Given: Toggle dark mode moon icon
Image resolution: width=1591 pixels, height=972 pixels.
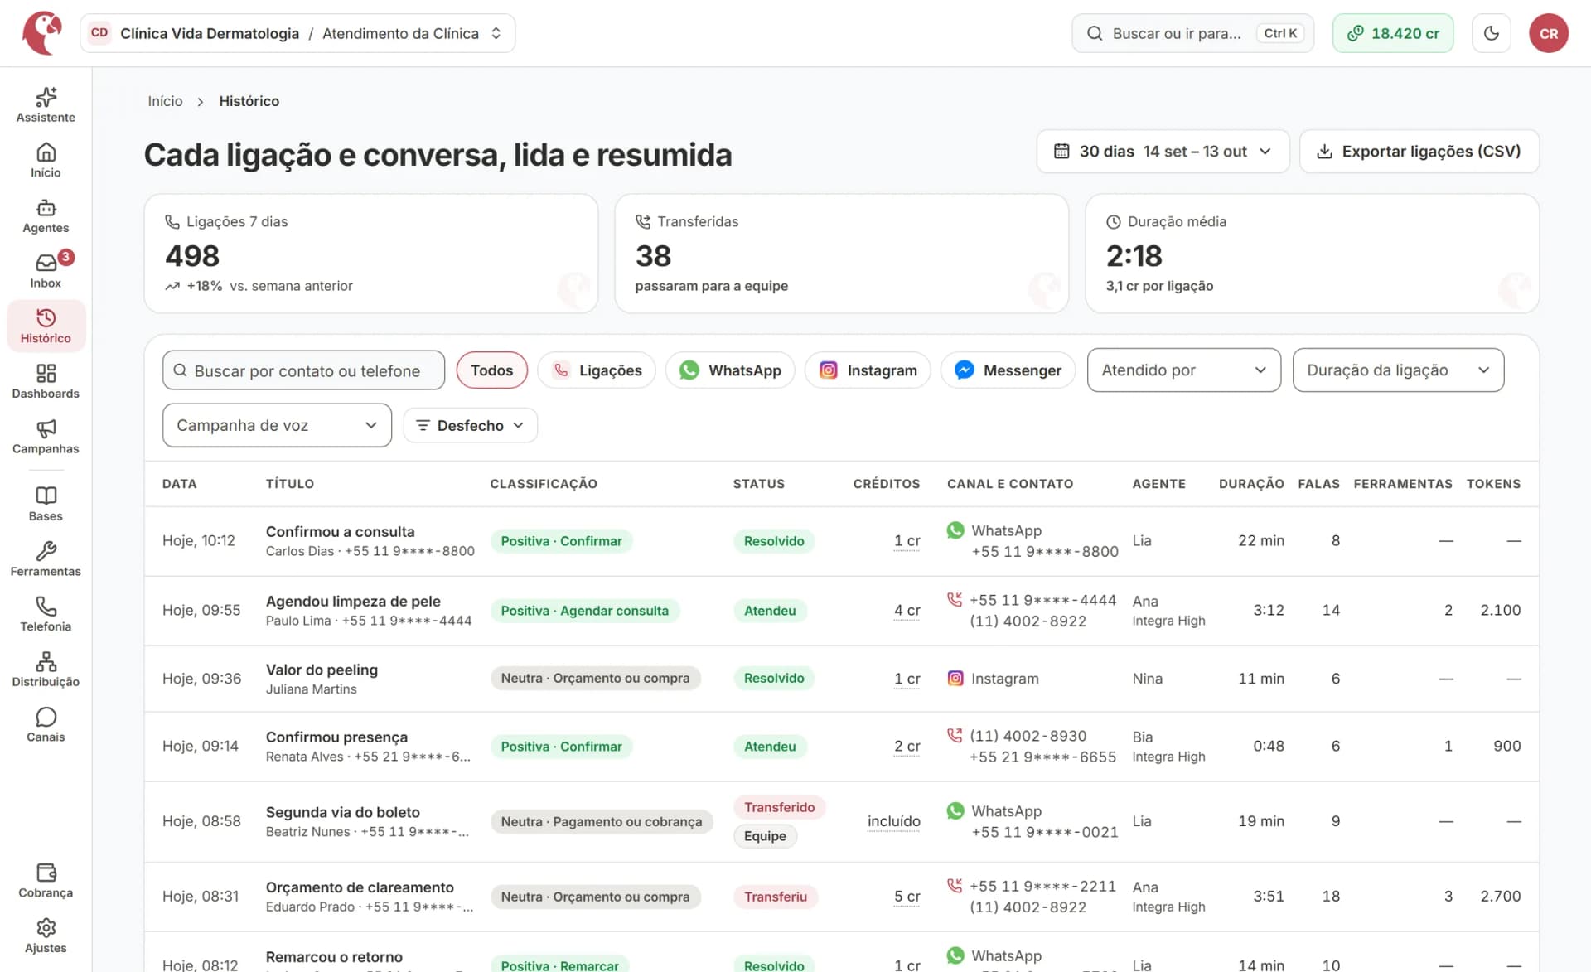Looking at the screenshot, I should 1492,33.
